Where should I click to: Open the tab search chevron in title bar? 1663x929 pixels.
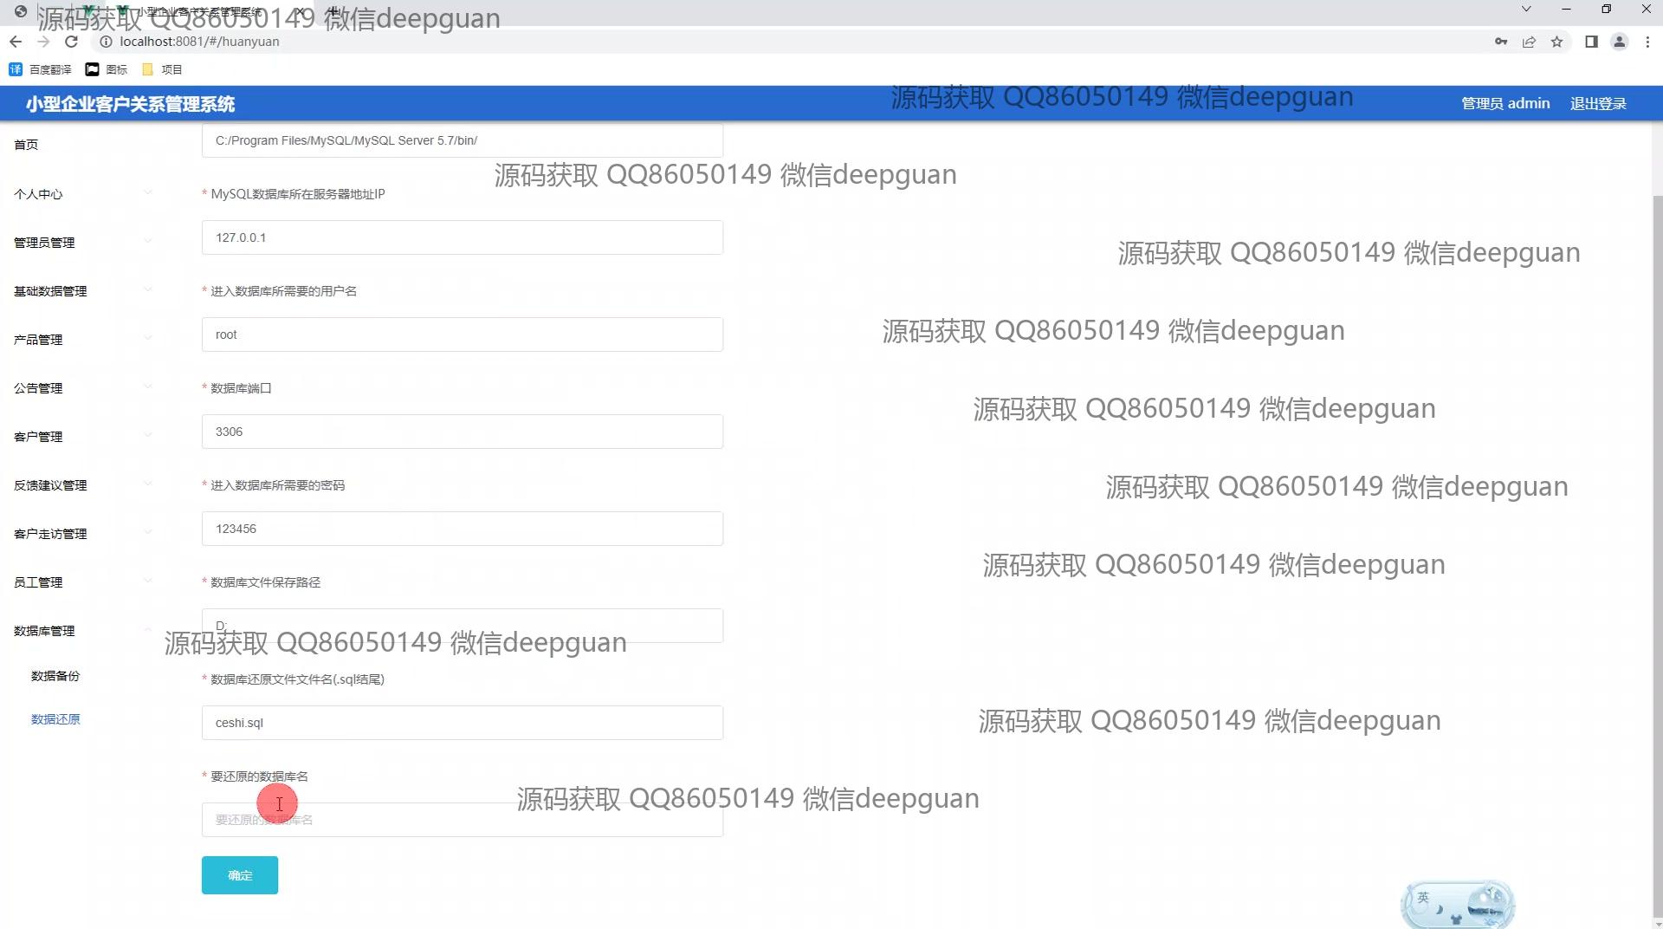click(1526, 9)
